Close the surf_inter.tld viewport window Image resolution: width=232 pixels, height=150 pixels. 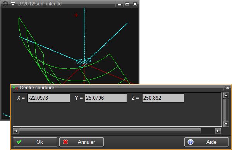pyautogui.click(x=135, y=4)
